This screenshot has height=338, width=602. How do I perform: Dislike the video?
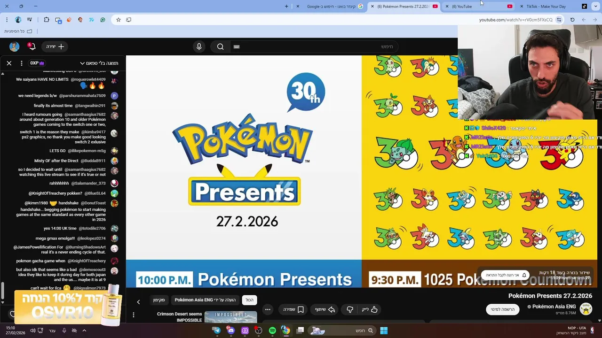pyautogui.click(x=349, y=309)
